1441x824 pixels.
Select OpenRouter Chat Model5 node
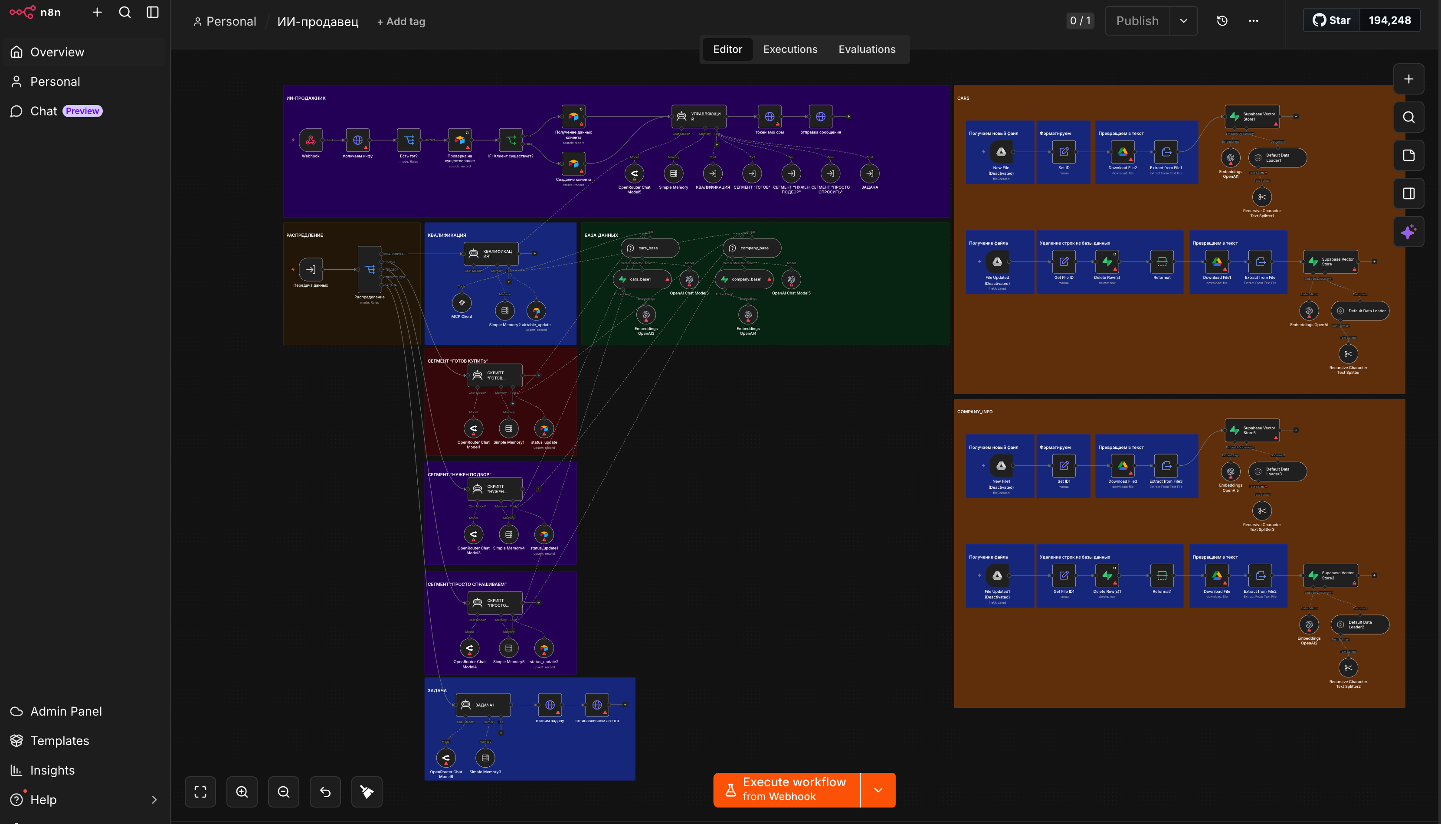(635, 173)
